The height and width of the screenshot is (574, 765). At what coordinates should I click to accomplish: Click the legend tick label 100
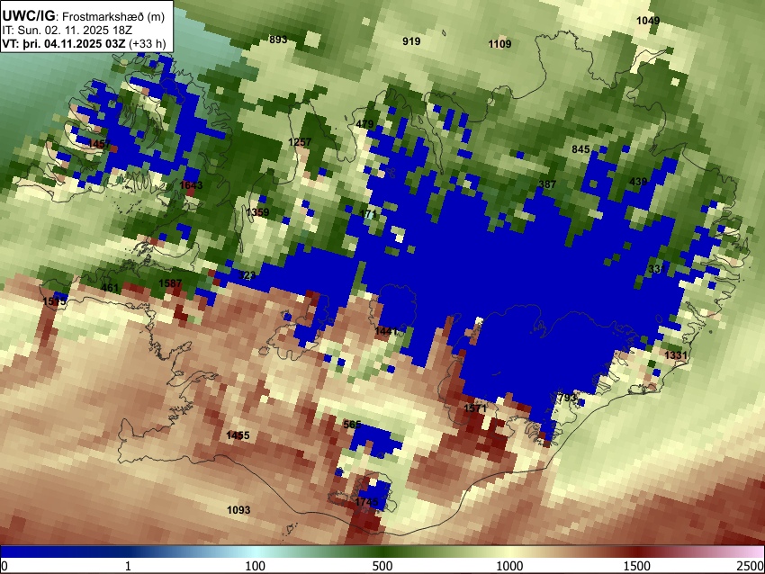coord(256,566)
